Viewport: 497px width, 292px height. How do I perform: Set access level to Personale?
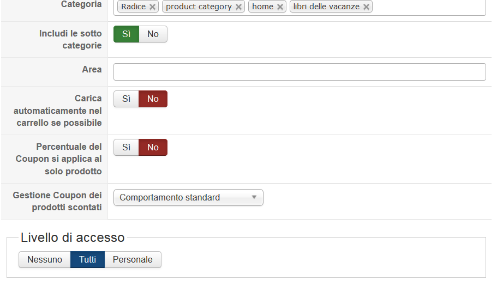(x=133, y=260)
